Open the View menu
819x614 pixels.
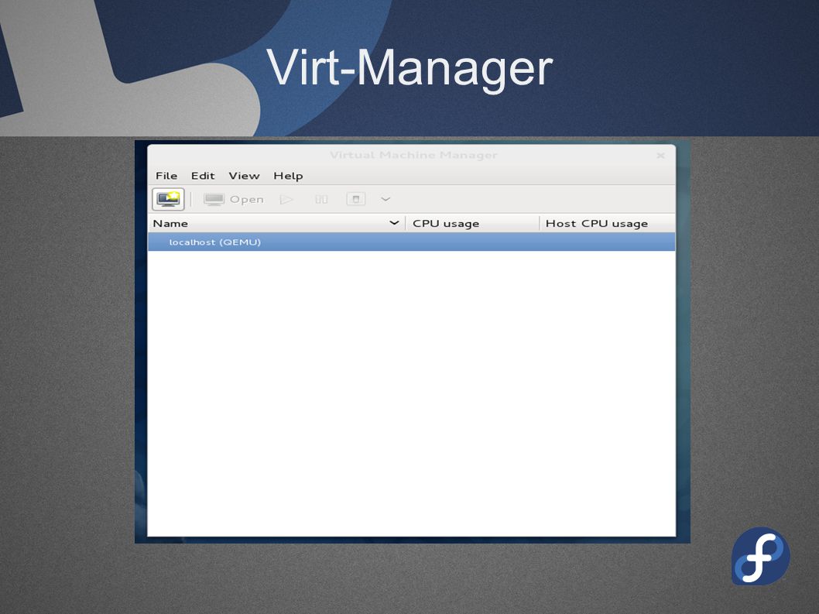(x=244, y=176)
